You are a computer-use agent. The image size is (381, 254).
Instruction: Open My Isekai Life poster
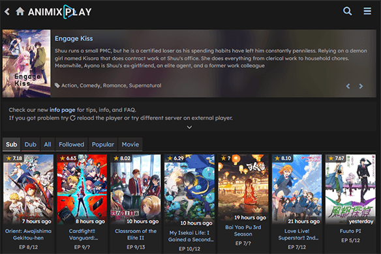tap(189, 190)
